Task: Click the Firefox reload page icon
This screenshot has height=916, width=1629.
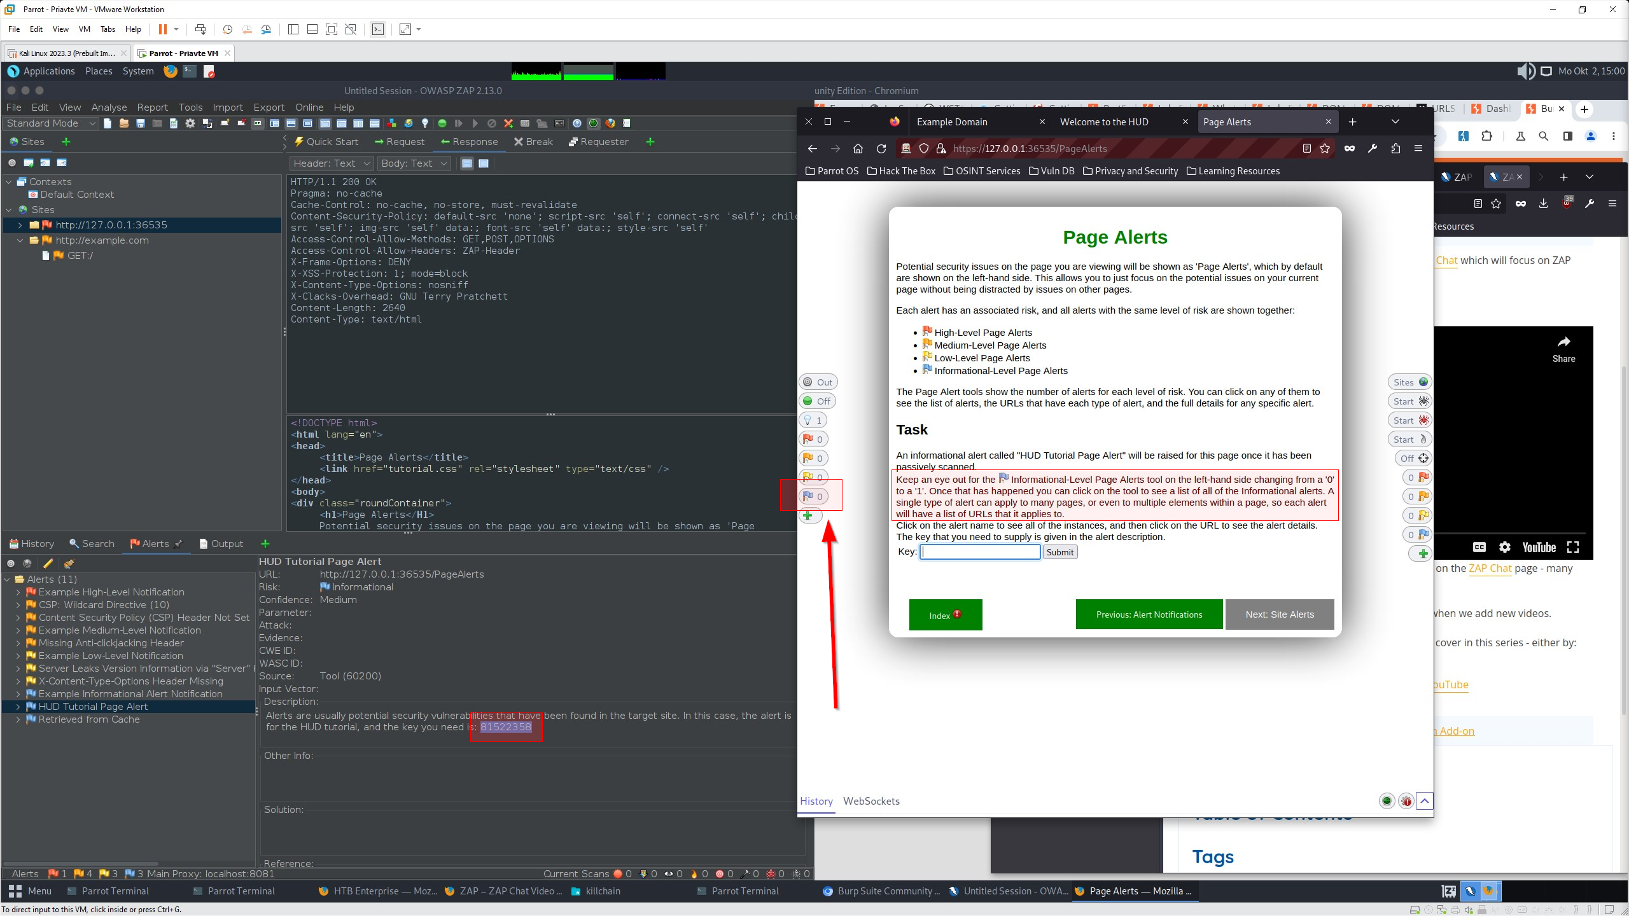Action: (881, 149)
